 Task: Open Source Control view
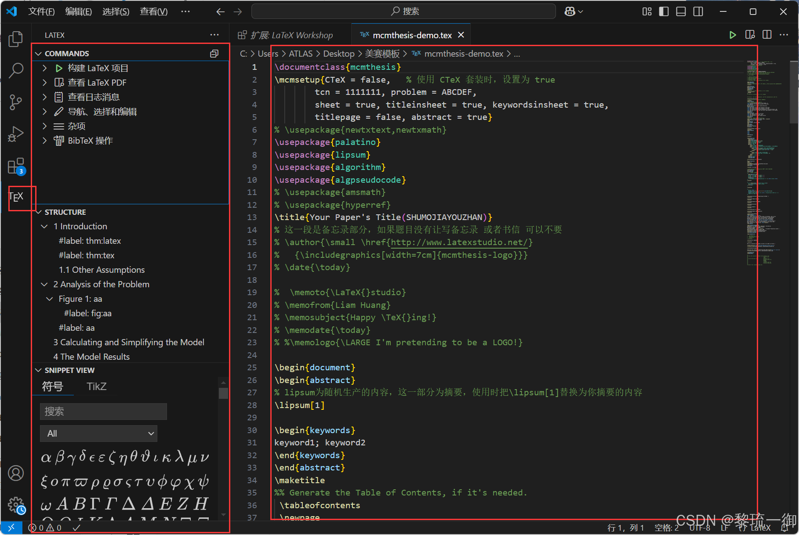point(16,102)
